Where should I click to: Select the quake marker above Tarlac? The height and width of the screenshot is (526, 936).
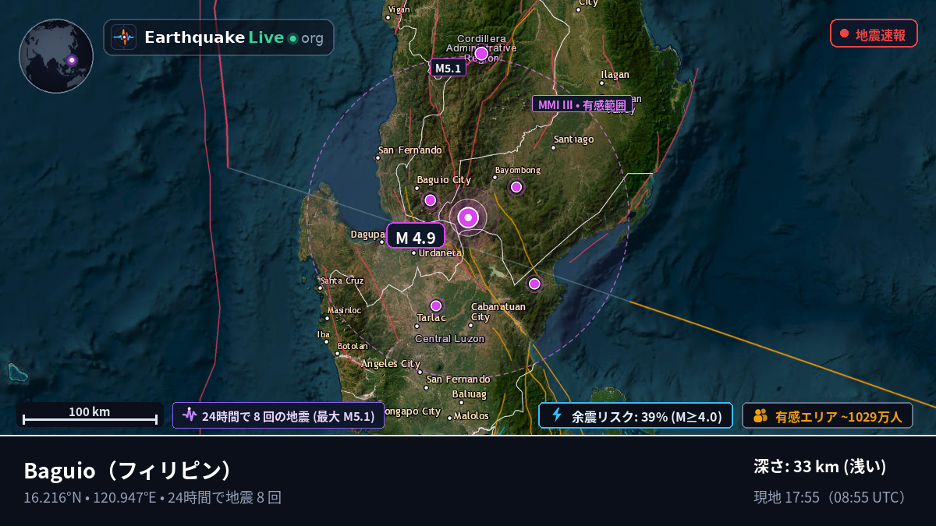click(x=436, y=305)
